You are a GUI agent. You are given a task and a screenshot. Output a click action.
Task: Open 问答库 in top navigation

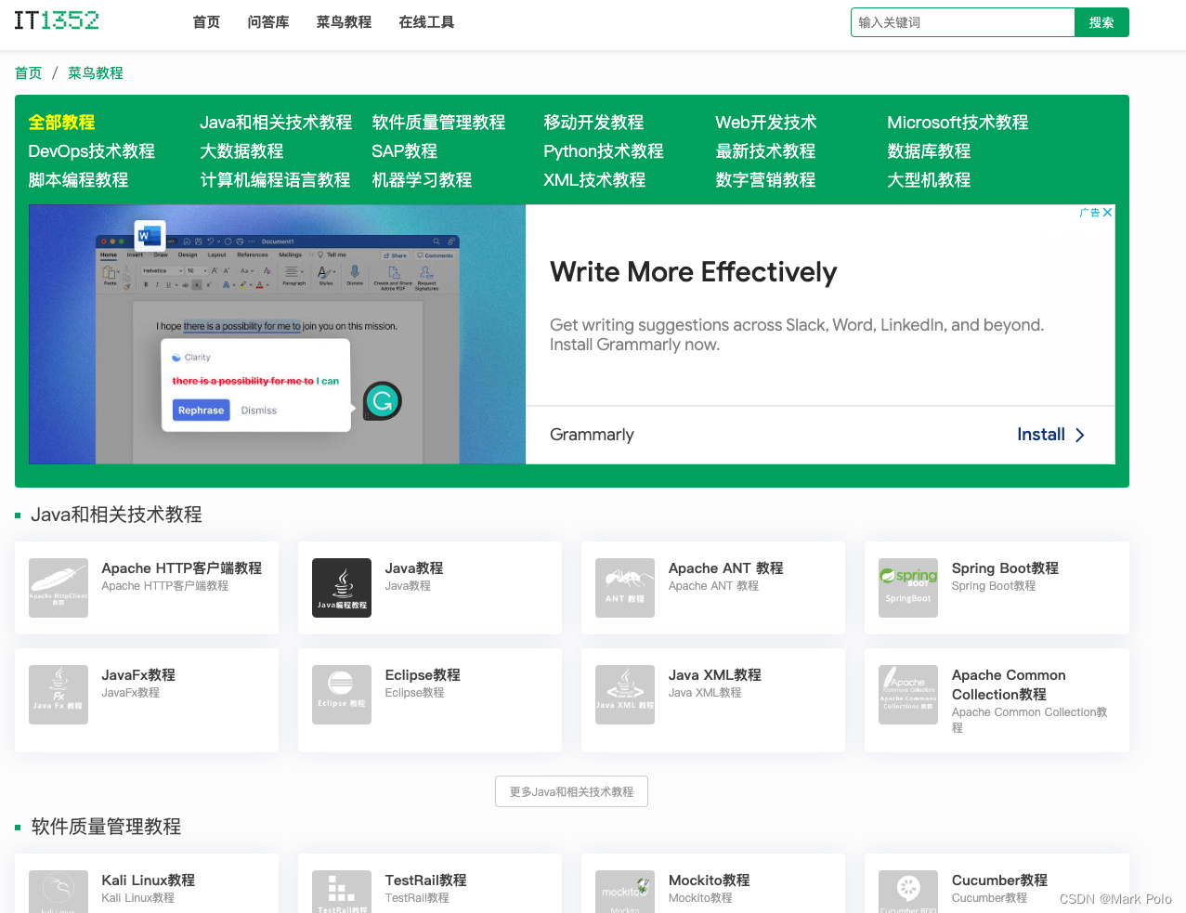268,22
